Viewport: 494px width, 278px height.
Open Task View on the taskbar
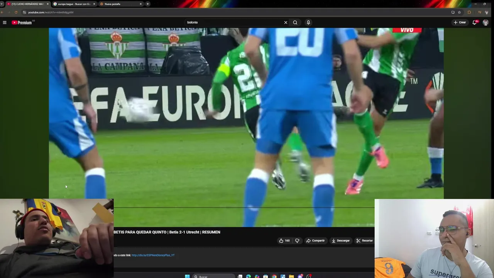coord(240,276)
